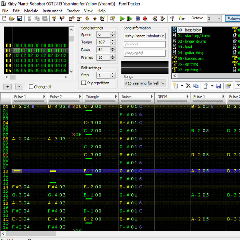Click the Play and loop pattern icon
240x240 pixels.
tap(130, 19)
